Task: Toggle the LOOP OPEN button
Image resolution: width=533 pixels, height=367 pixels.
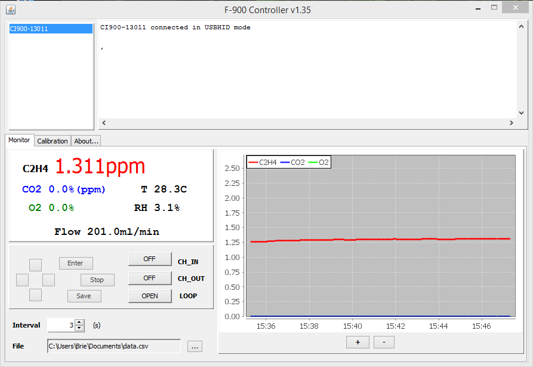Action: pyautogui.click(x=150, y=296)
